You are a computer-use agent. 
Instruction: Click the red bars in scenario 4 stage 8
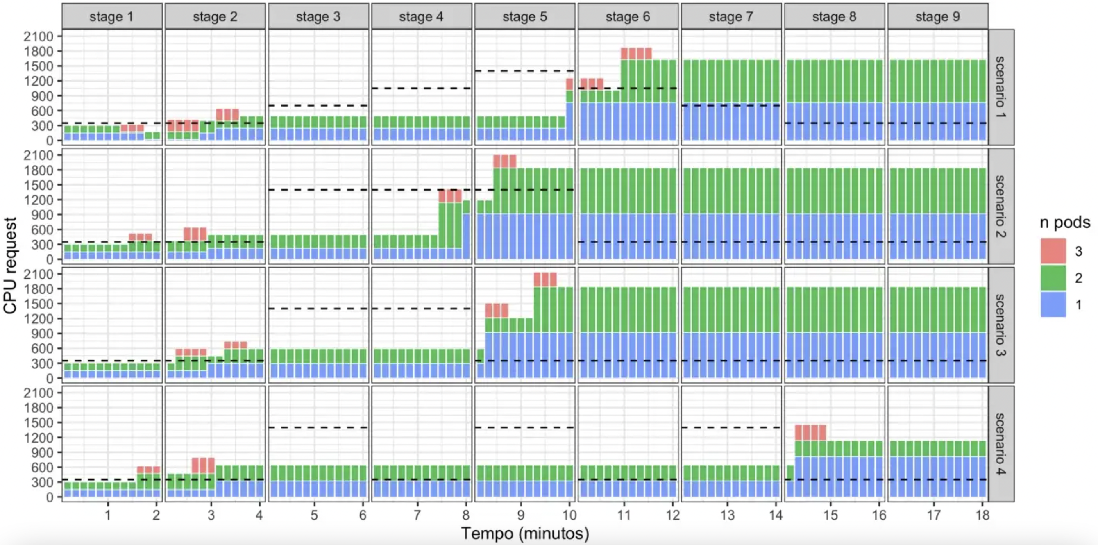811,432
